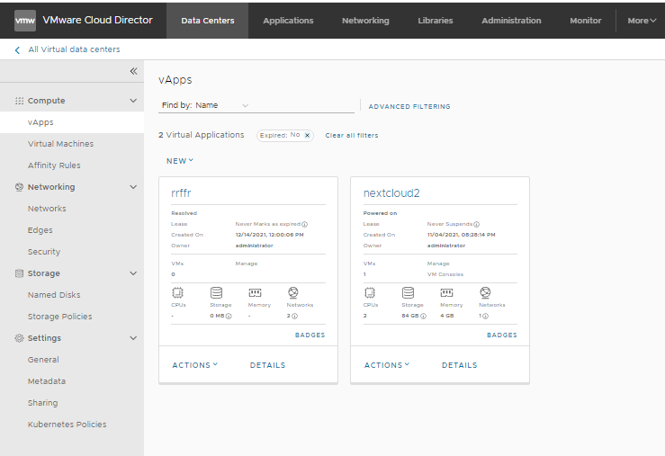Remove the Expired: No filter chip
The height and width of the screenshot is (456, 665).
307,135
